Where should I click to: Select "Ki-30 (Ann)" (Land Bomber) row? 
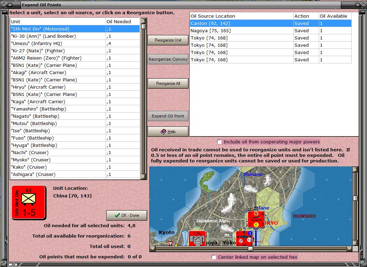click(75, 36)
